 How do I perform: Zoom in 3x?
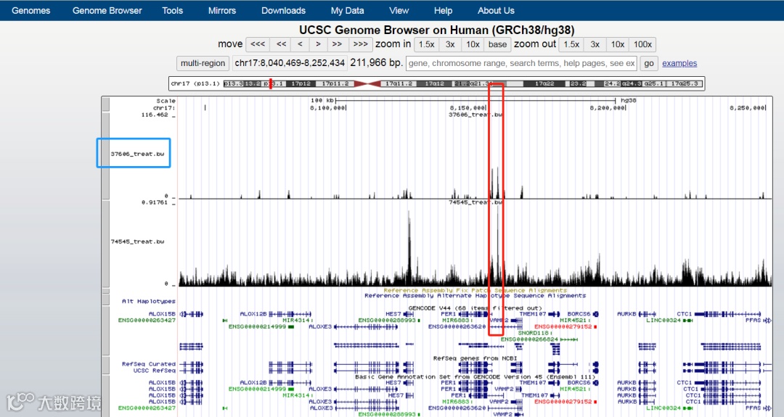click(450, 44)
